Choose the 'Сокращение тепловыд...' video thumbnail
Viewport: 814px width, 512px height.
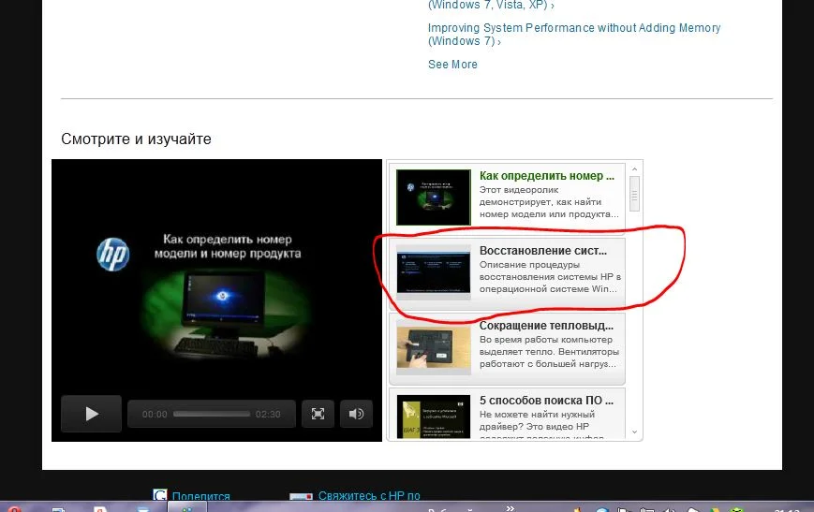(x=434, y=346)
